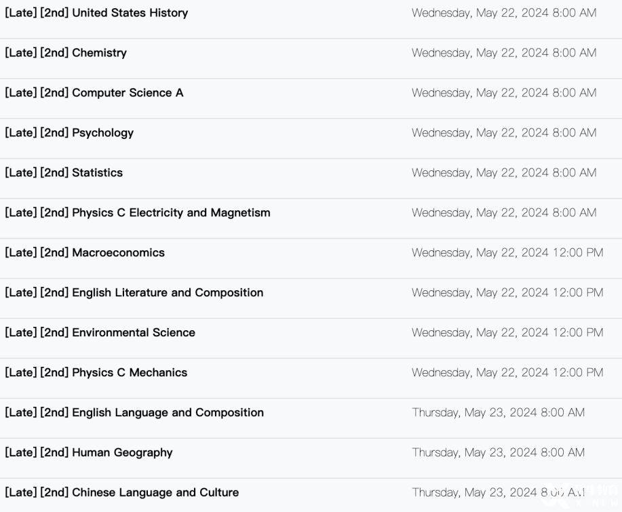Screen dimensions: 622x512
Task: Open Physics C Electricity and Magnetism entry
Action: click(138, 213)
